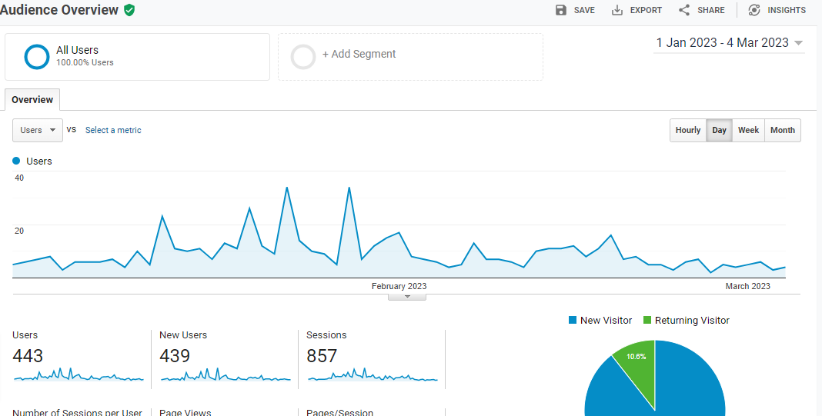Expand the annotations drawer arrow below chart
The height and width of the screenshot is (416, 822).
(407, 297)
